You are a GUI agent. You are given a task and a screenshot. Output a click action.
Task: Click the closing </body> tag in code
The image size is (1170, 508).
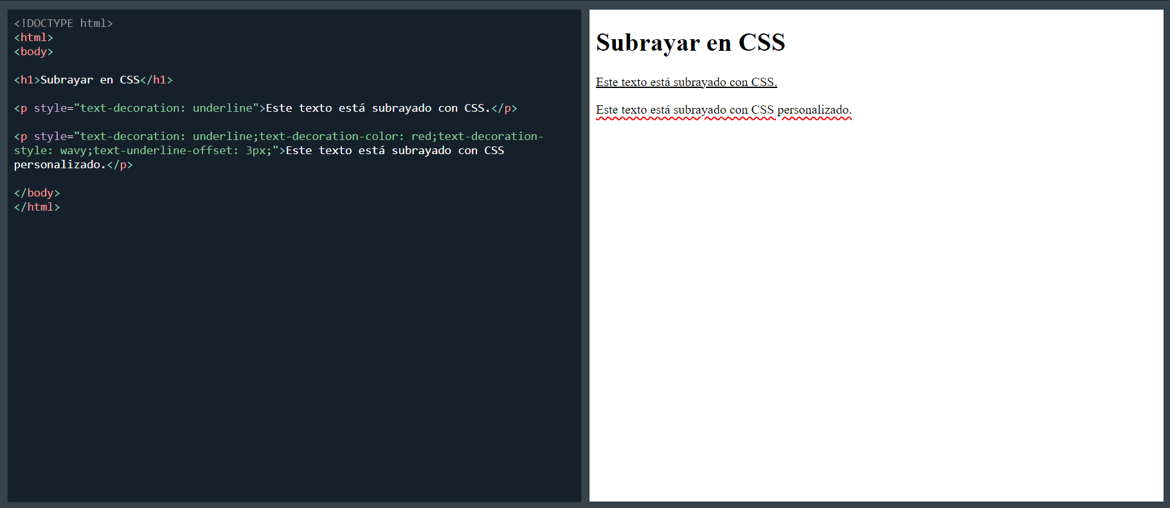coord(37,193)
